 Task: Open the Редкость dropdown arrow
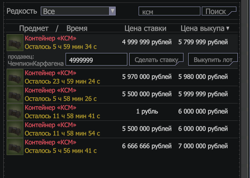click(112, 11)
